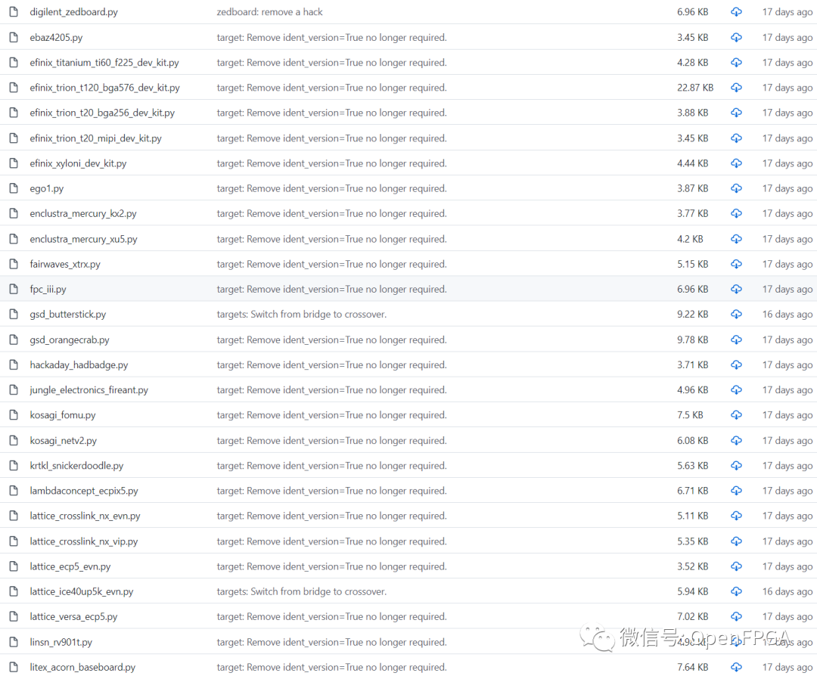Open gsd_butterstick 'Switch from bridge to crossover' commit

(x=301, y=315)
